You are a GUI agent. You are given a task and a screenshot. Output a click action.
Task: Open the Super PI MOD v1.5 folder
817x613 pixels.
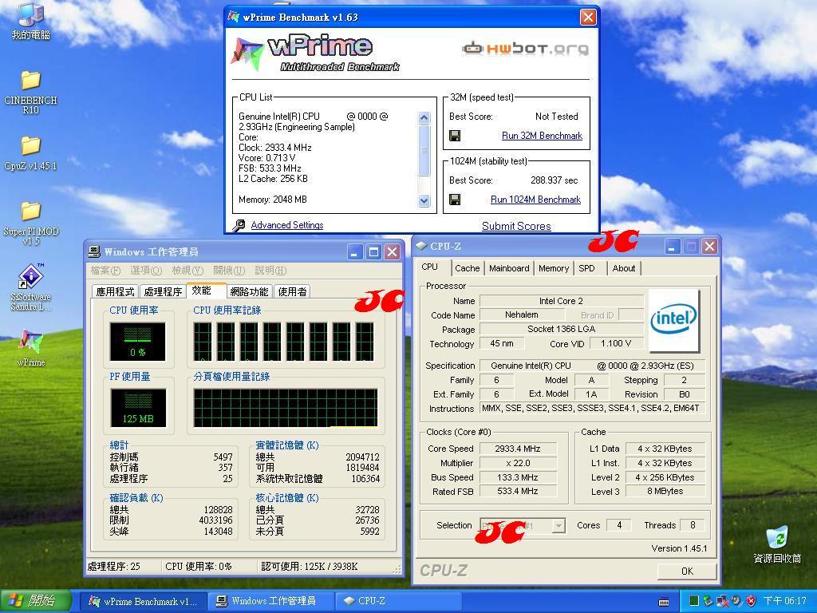[30, 223]
